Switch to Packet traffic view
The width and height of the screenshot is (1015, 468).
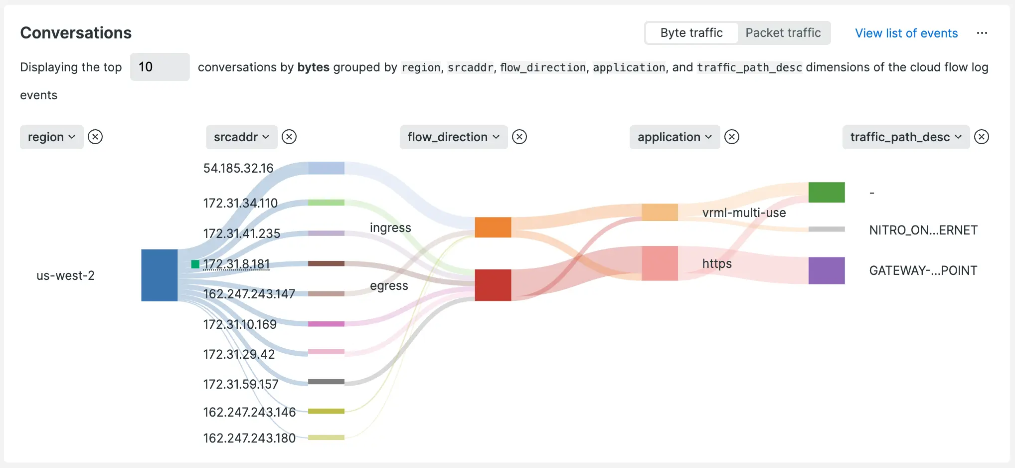click(783, 33)
